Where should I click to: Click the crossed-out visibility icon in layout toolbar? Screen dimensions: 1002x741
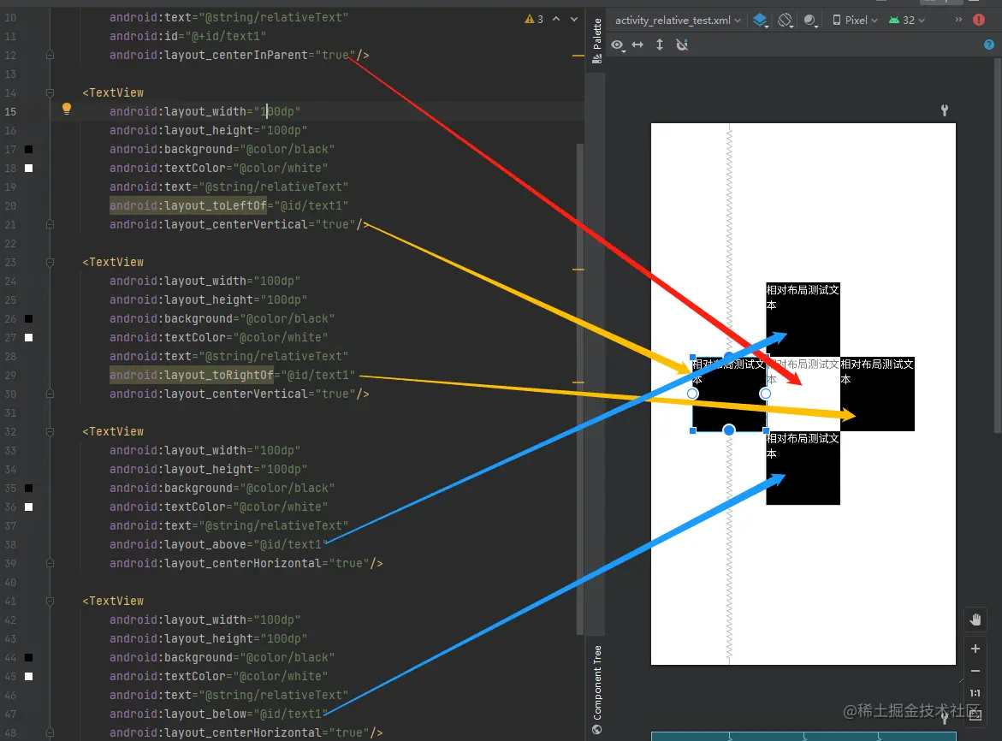pyautogui.click(x=682, y=44)
